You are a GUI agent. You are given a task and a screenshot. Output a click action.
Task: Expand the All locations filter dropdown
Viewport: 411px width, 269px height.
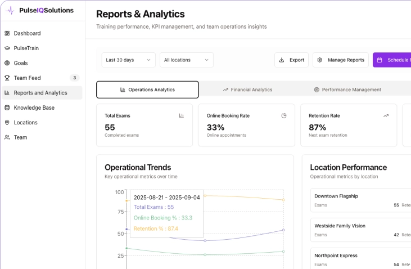[186, 60]
